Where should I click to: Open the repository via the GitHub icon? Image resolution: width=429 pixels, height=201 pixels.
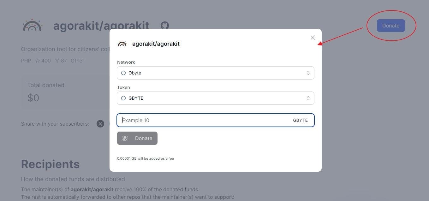tap(164, 26)
